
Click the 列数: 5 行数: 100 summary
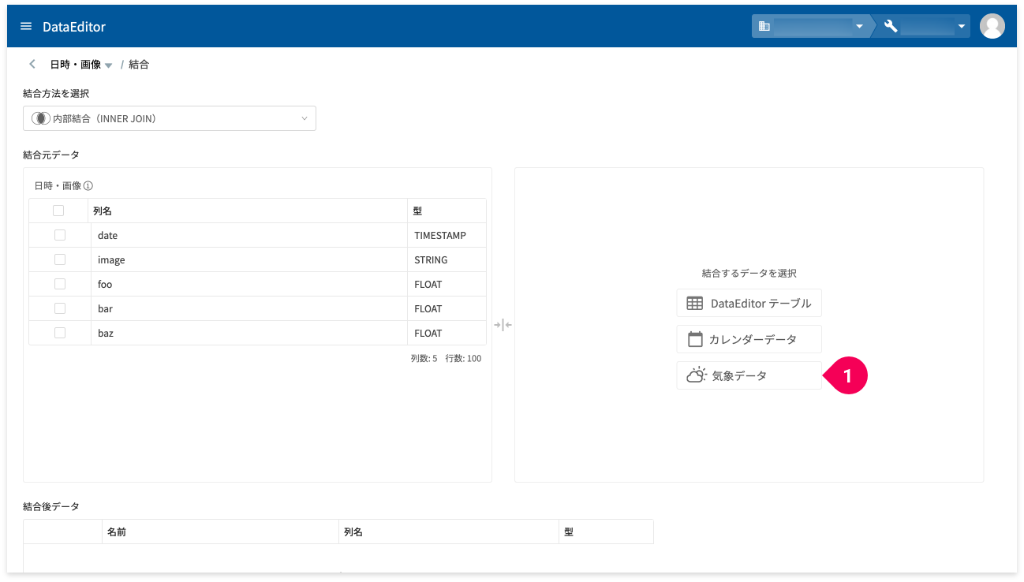[446, 358]
